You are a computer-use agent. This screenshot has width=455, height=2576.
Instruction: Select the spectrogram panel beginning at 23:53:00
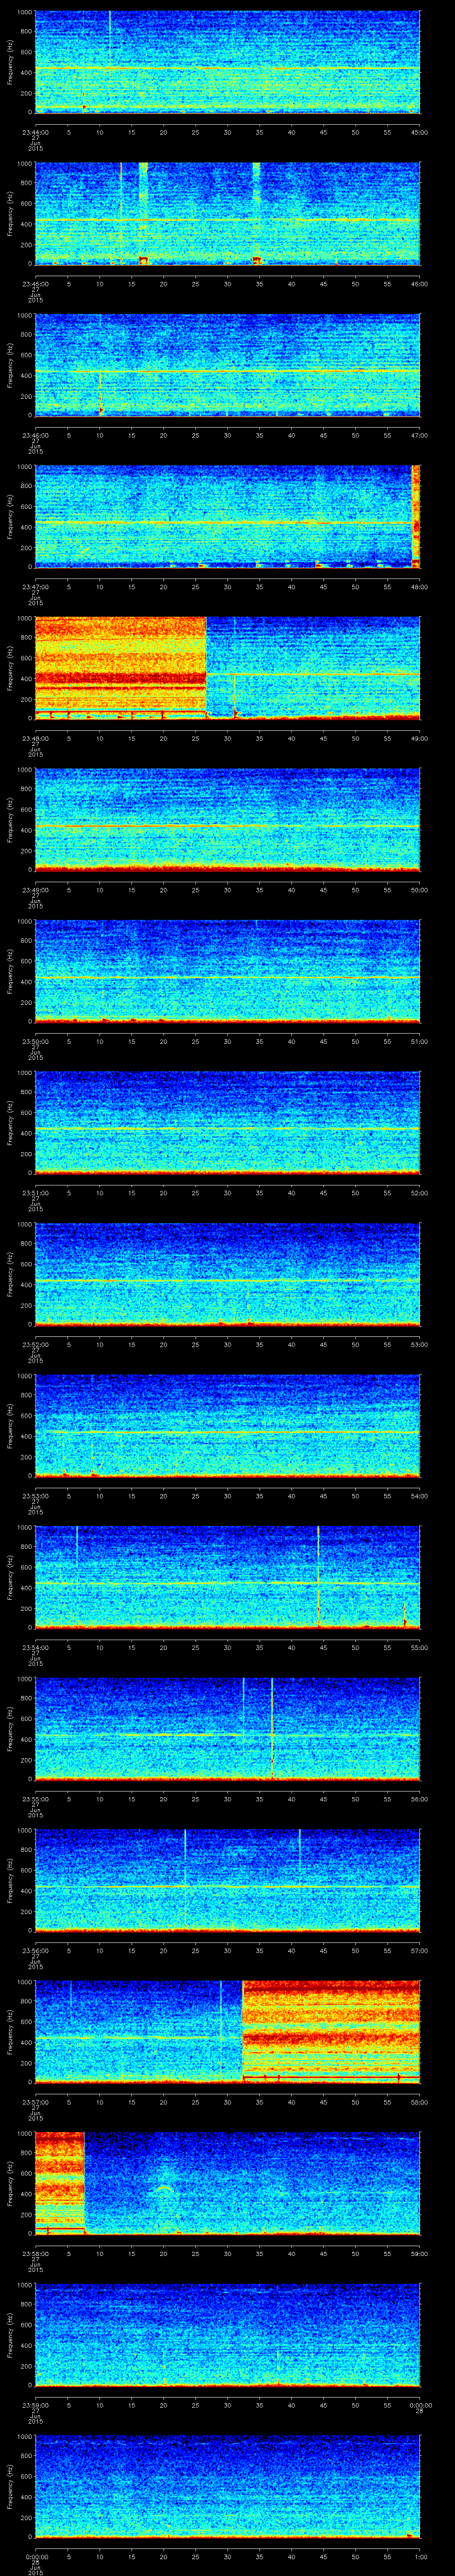pyautogui.click(x=227, y=1425)
